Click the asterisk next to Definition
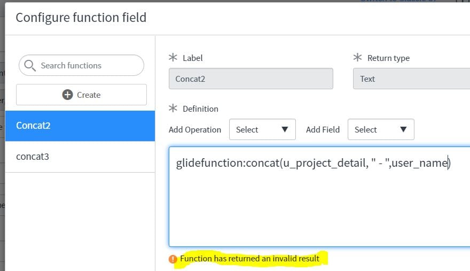 pos(173,108)
